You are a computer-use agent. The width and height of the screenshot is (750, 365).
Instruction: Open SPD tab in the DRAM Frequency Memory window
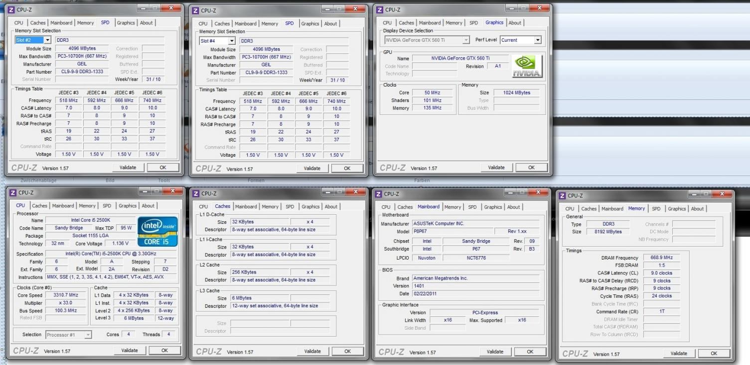pos(656,208)
